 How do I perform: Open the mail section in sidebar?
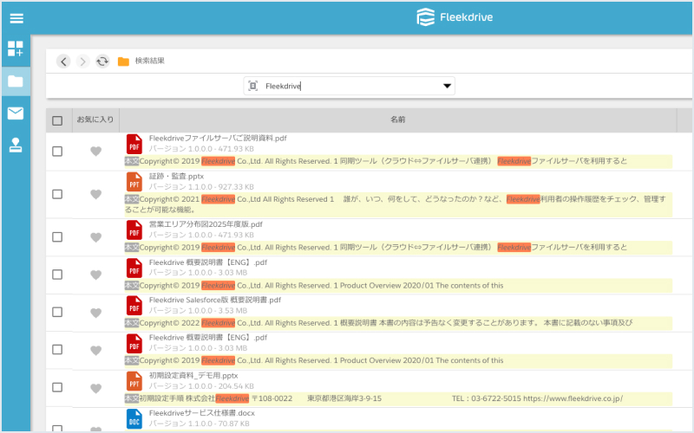click(16, 113)
